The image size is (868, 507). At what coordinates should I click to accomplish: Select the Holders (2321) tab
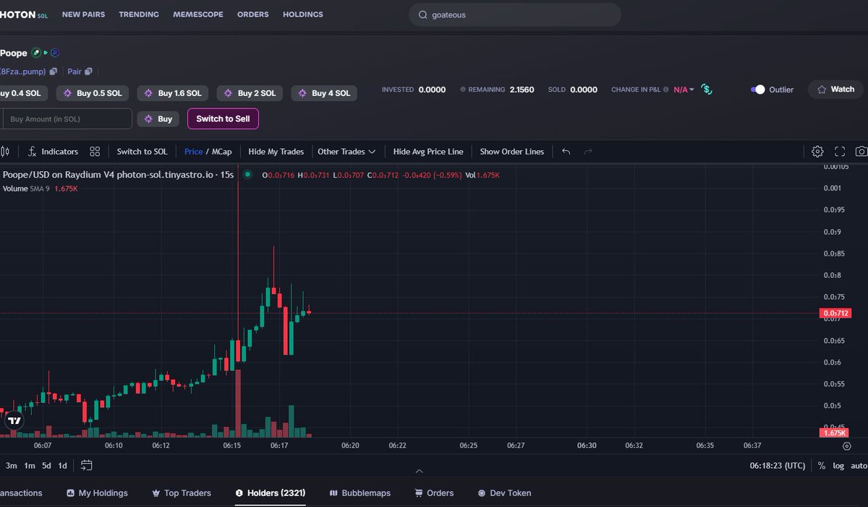point(270,493)
